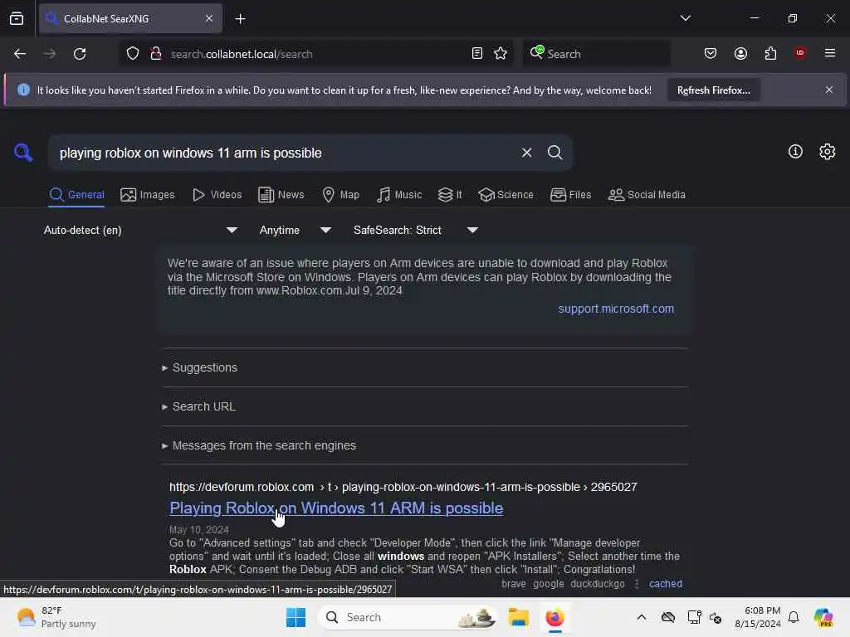Click the SearXNG logo magnifier
This screenshot has height=637, width=850.
tap(23, 153)
